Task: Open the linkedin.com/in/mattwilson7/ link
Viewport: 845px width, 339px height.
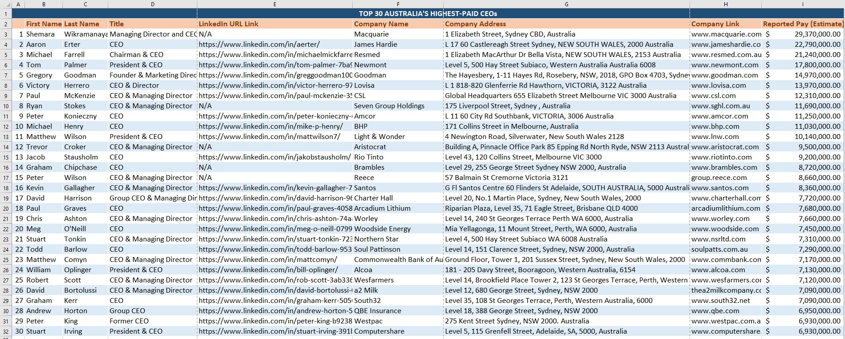Action: click(x=269, y=137)
